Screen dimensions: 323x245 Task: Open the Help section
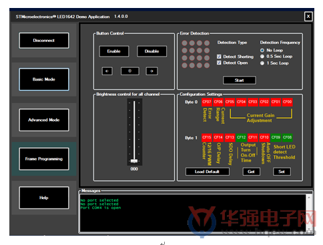click(x=44, y=198)
